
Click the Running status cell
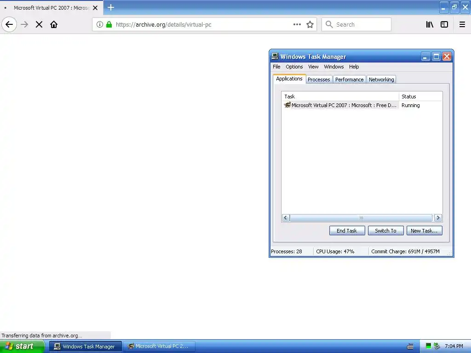point(410,105)
